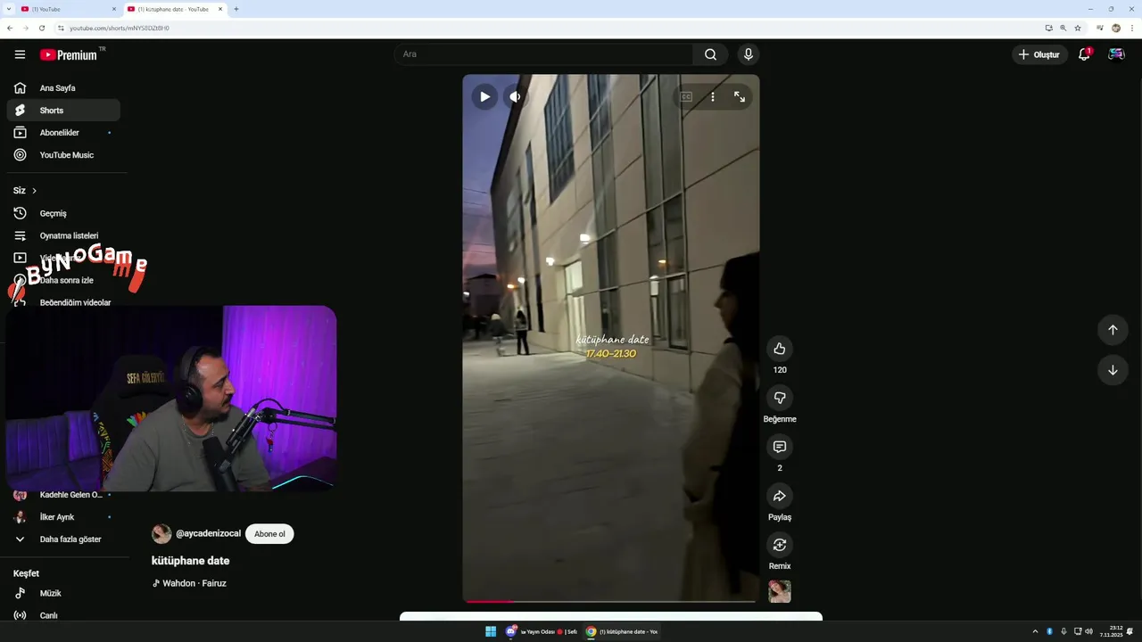Viewport: 1142px width, 642px height.
Task: Open the tab search dropdown arrow
Action: (x=9, y=9)
